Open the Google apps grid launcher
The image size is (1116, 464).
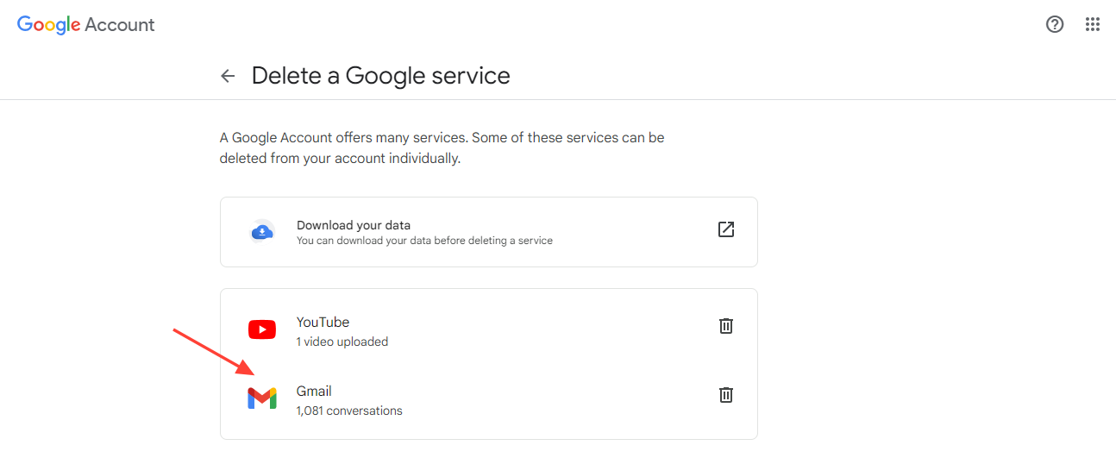click(1093, 24)
